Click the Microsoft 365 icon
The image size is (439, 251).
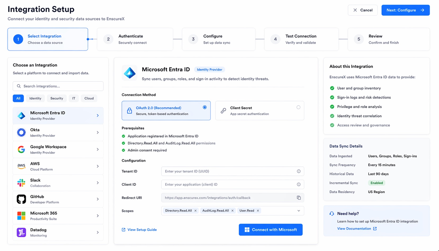pos(21,216)
